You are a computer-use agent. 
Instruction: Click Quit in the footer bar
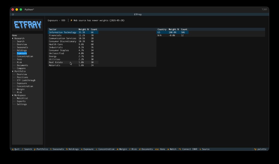(16, 149)
